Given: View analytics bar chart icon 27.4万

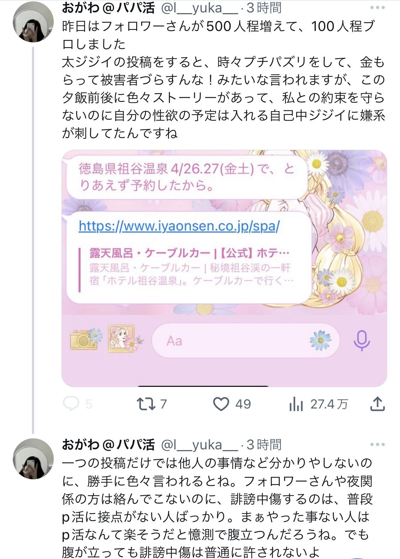Looking at the screenshot, I should pos(296,404).
